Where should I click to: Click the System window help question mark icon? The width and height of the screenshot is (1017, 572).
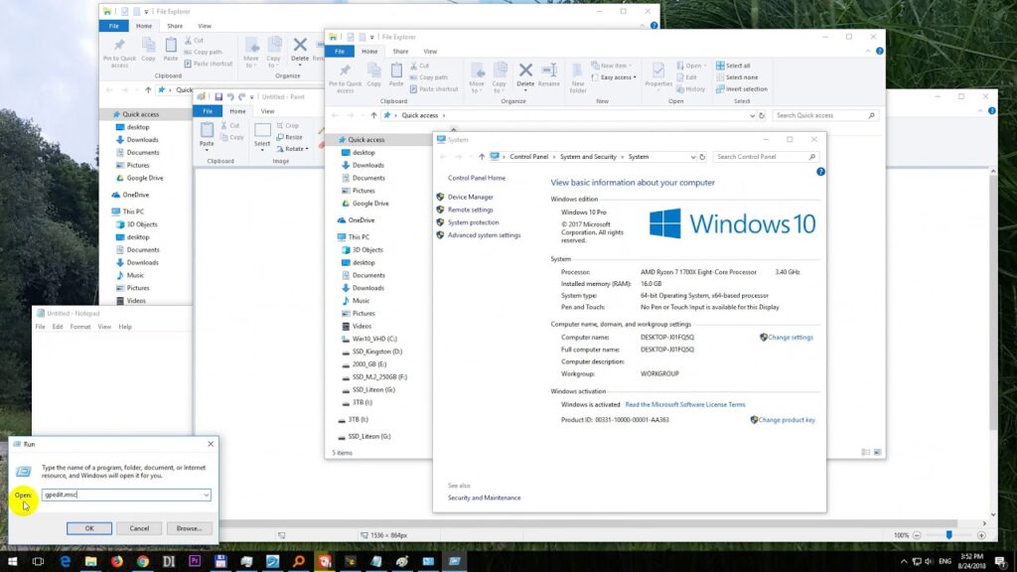[820, 172]
